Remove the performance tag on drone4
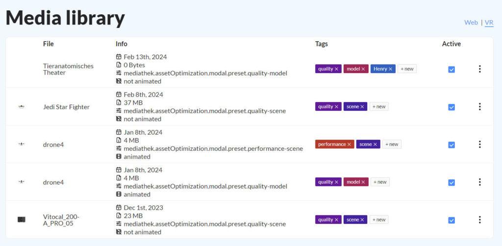 (349, 145)
